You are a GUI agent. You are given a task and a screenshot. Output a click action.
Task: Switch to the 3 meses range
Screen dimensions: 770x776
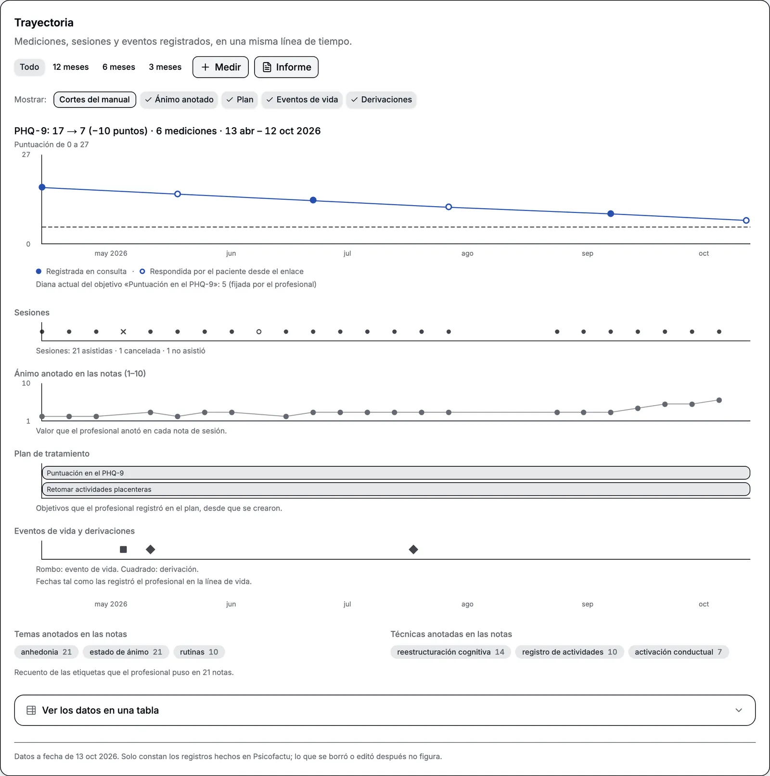click(x=165, y=67)
